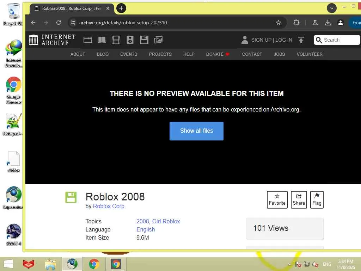361x271 pixels.
Task: Bookmark this page with star icon
Action: [279, 23]
